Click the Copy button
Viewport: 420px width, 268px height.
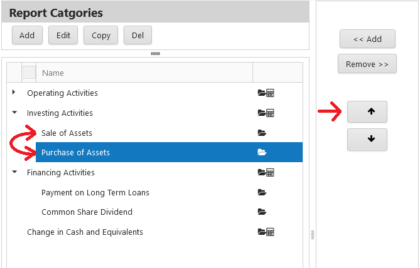click(100, 35)
